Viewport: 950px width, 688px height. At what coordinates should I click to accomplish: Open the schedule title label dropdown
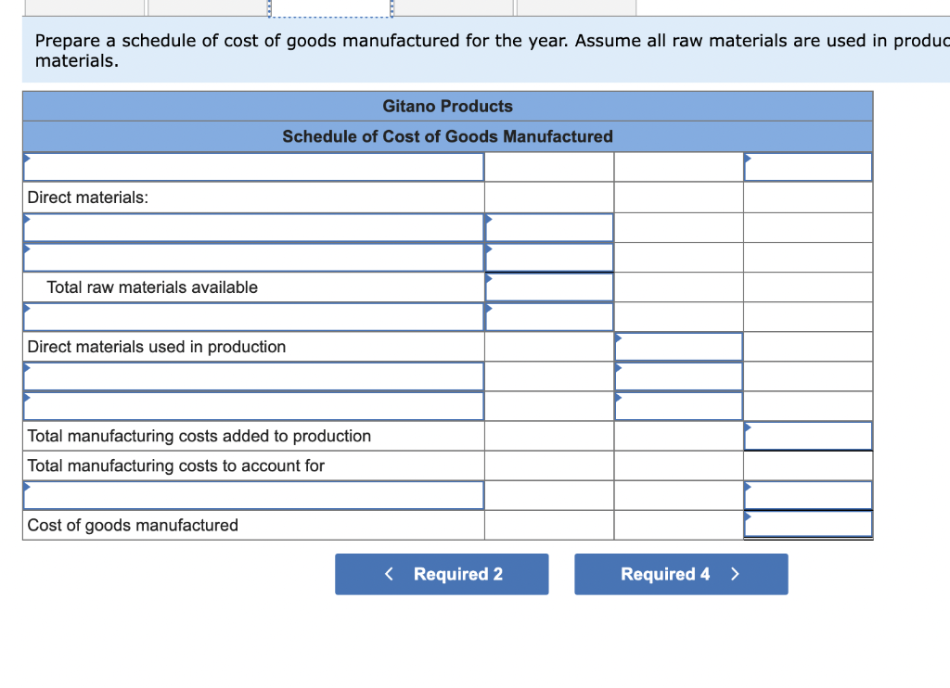(252, 167)
